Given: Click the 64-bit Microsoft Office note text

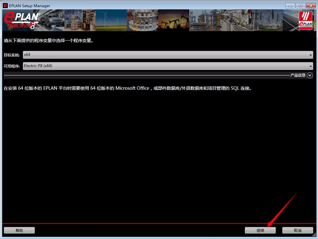Looking at the screenshot, I should (128, 88).
